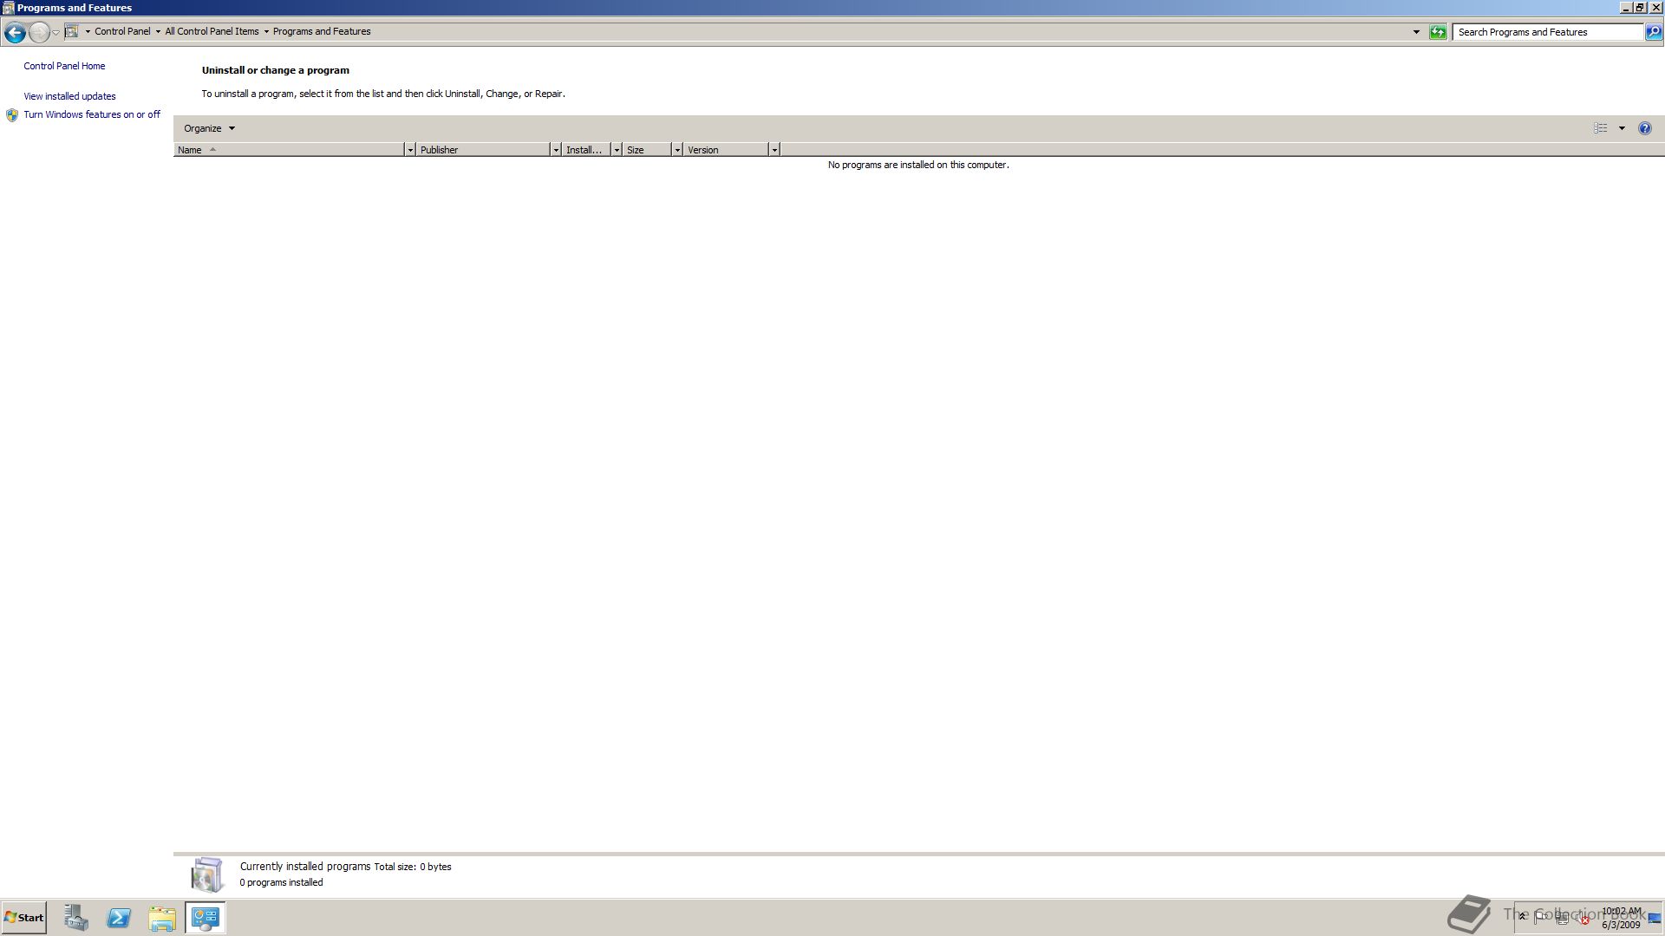Click Control Panel breadcrumb in address bar
1665x936 pixels.
122,31
